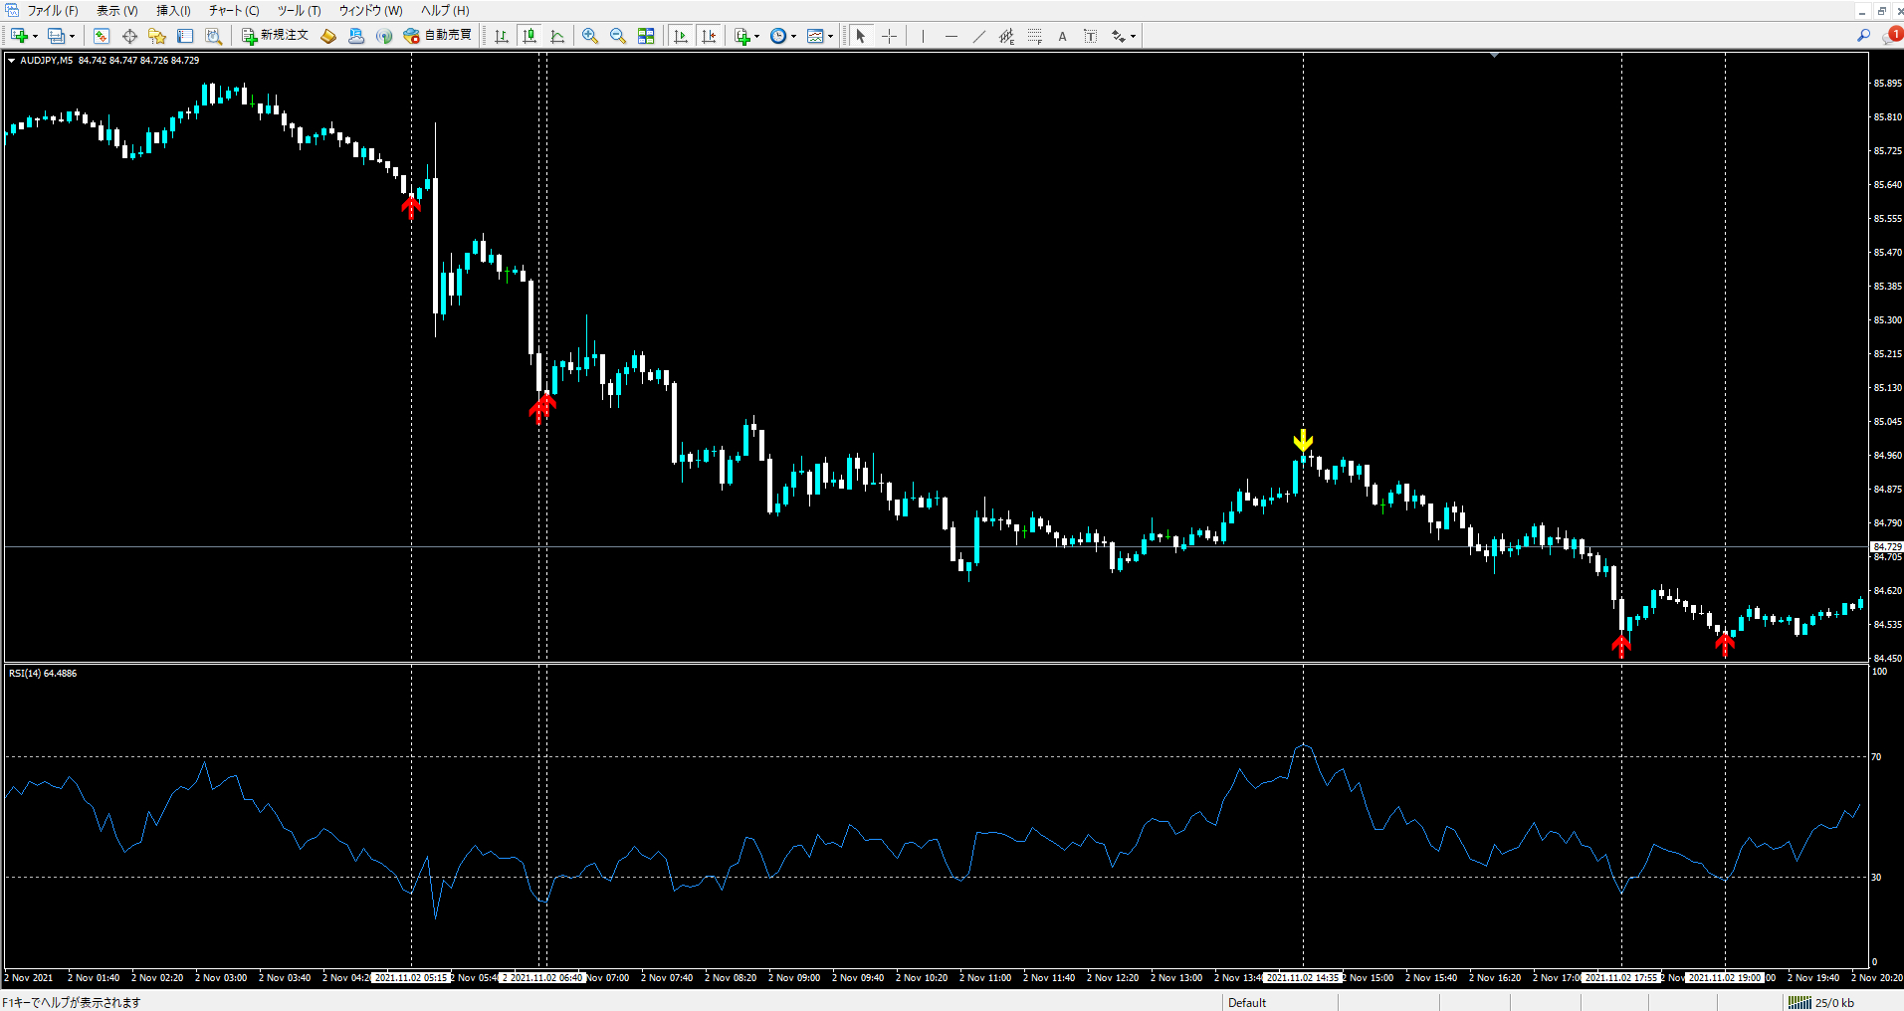
Task: Click the tile windows icon
Action: click(646, 36)
